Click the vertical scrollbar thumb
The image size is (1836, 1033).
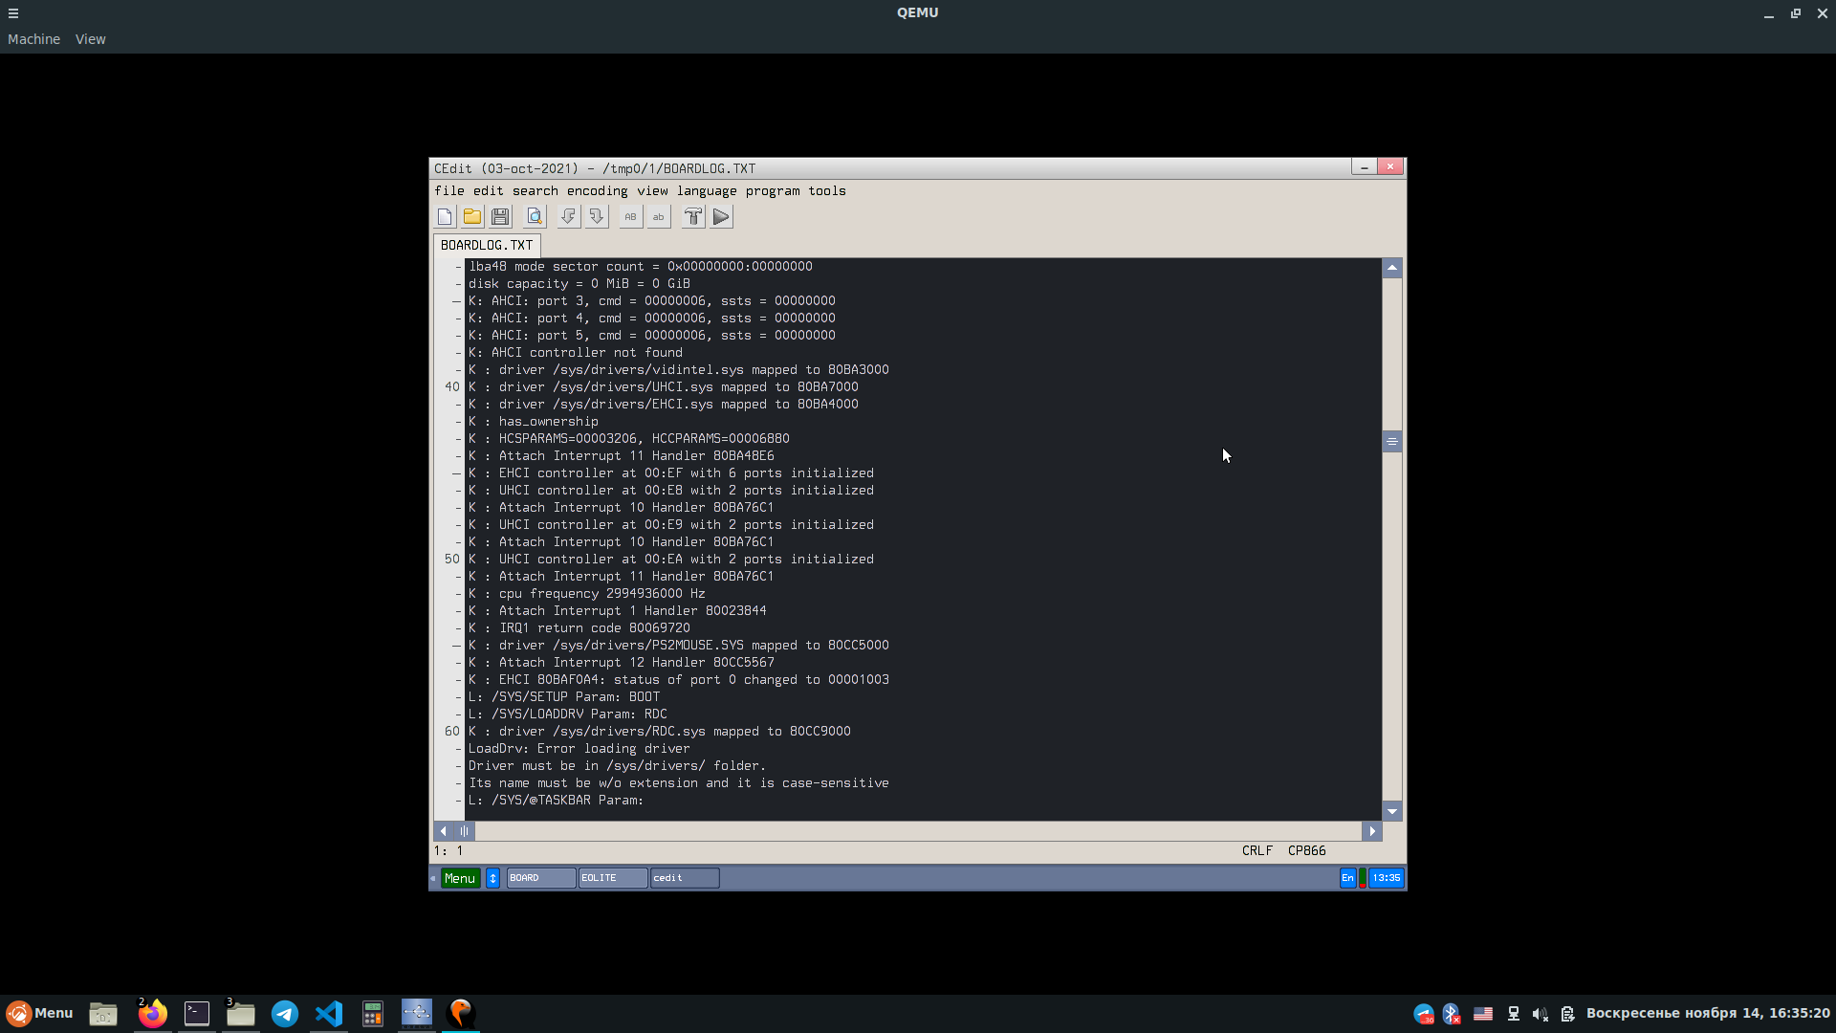(x=1392, y=442)
